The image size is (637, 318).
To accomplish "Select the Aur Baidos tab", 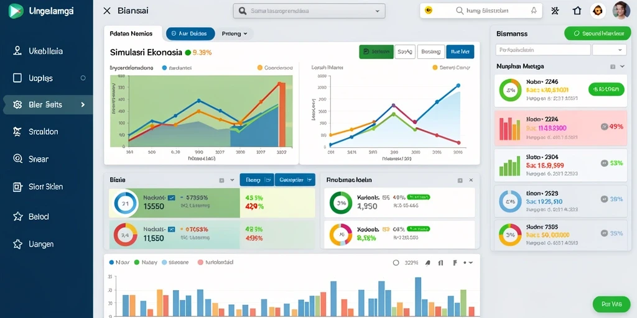I will click(x=190, y=34).
